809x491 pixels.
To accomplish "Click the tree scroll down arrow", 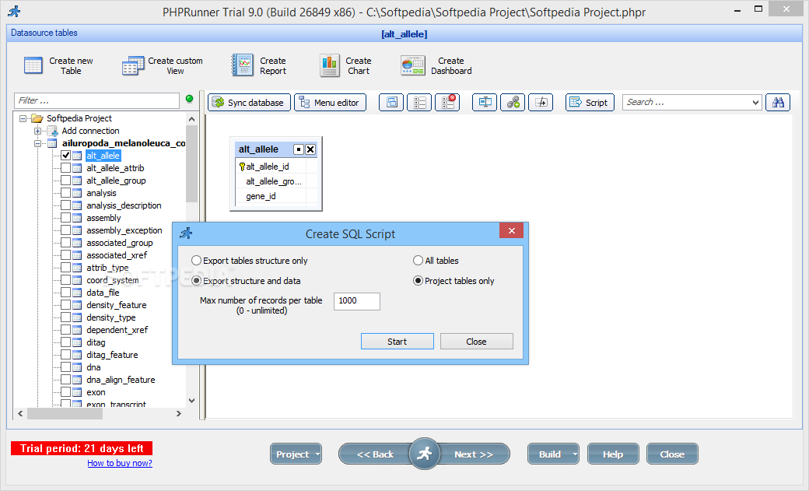I will [192, 401].
